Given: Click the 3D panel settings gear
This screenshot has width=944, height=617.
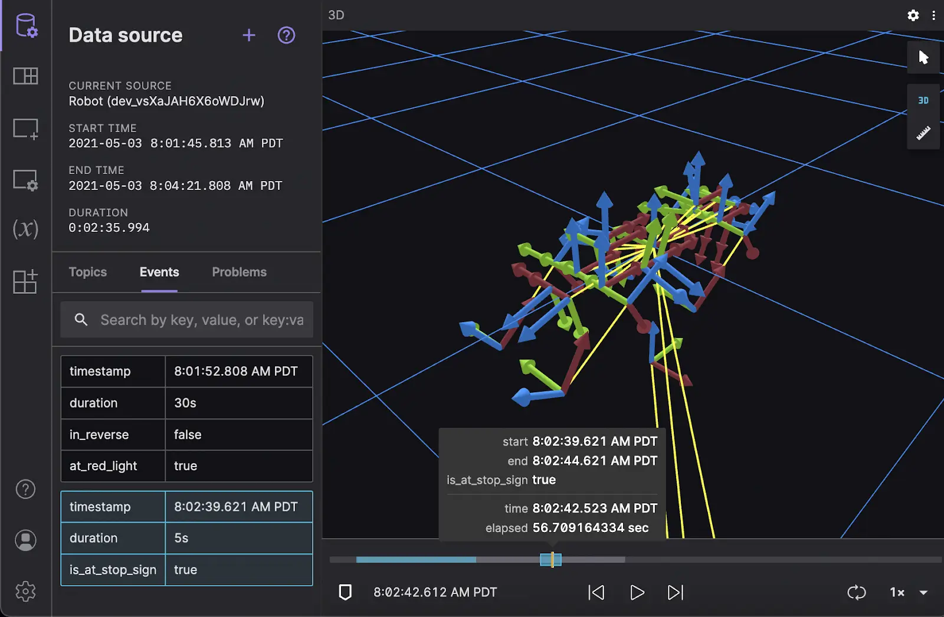Looking at the screenshot, I should (913, 15).
